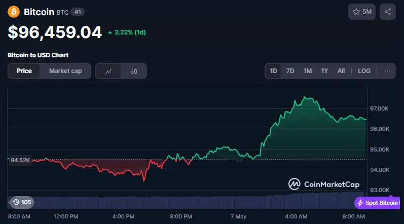The height and width of the screenshot is (224, 404).
Task: Select the Market cap tab
Action: click(x=65, y=71)
